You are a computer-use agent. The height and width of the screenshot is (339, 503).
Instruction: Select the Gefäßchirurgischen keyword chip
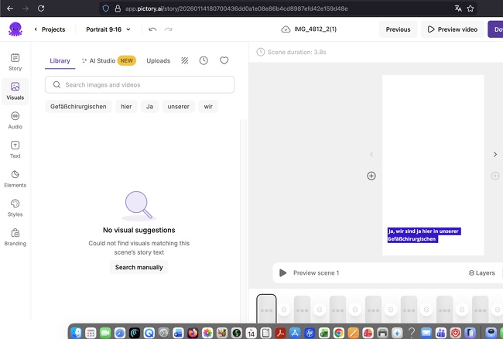[x=78, y=106]
